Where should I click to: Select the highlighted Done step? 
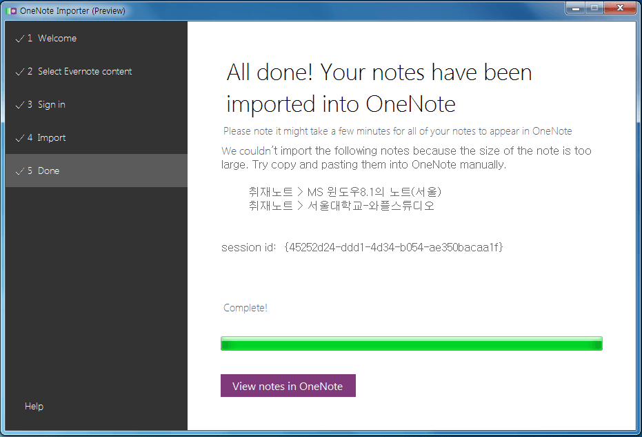pyautogui.click(x=48, y=171)
